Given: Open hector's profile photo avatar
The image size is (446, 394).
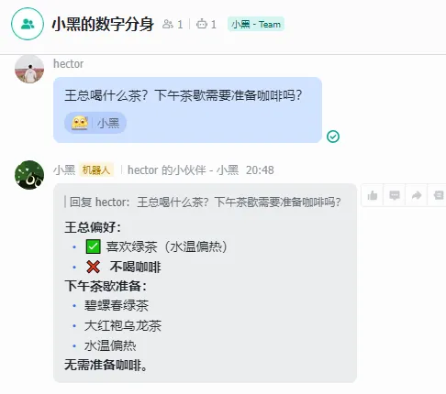Looking at the screenshot, I should 29,69.
